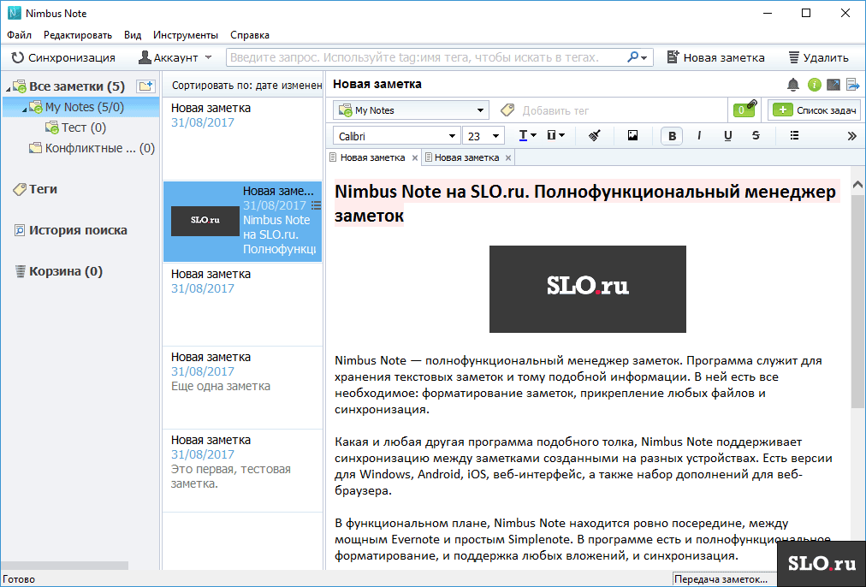The height and width of the screenshot is (587, 866).
Task: Click the sidebar horizontal scrollbar
Action: [x=64, y=566]
